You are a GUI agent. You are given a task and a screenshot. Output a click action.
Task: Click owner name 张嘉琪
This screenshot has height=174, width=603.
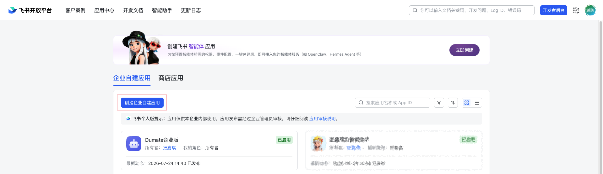click(169, 148)
